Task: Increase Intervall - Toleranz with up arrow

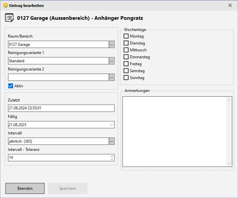Action: 112,156
